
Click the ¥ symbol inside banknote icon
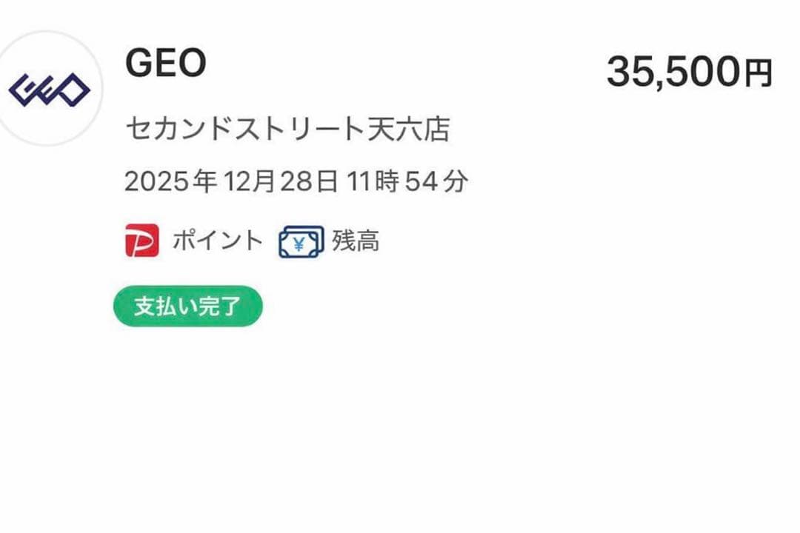pyautogui.click(x=299, y=242)
